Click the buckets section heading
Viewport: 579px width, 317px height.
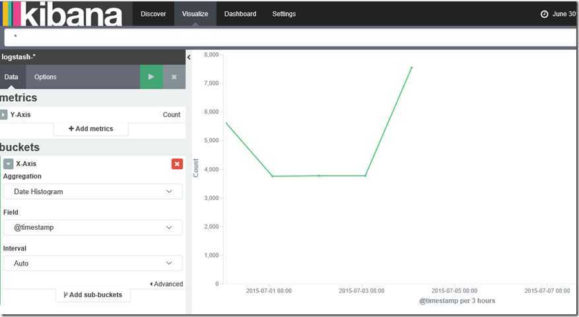click(x=20, y=147)
